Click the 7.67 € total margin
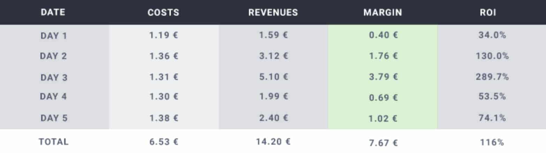 click(x=383, y=143)
